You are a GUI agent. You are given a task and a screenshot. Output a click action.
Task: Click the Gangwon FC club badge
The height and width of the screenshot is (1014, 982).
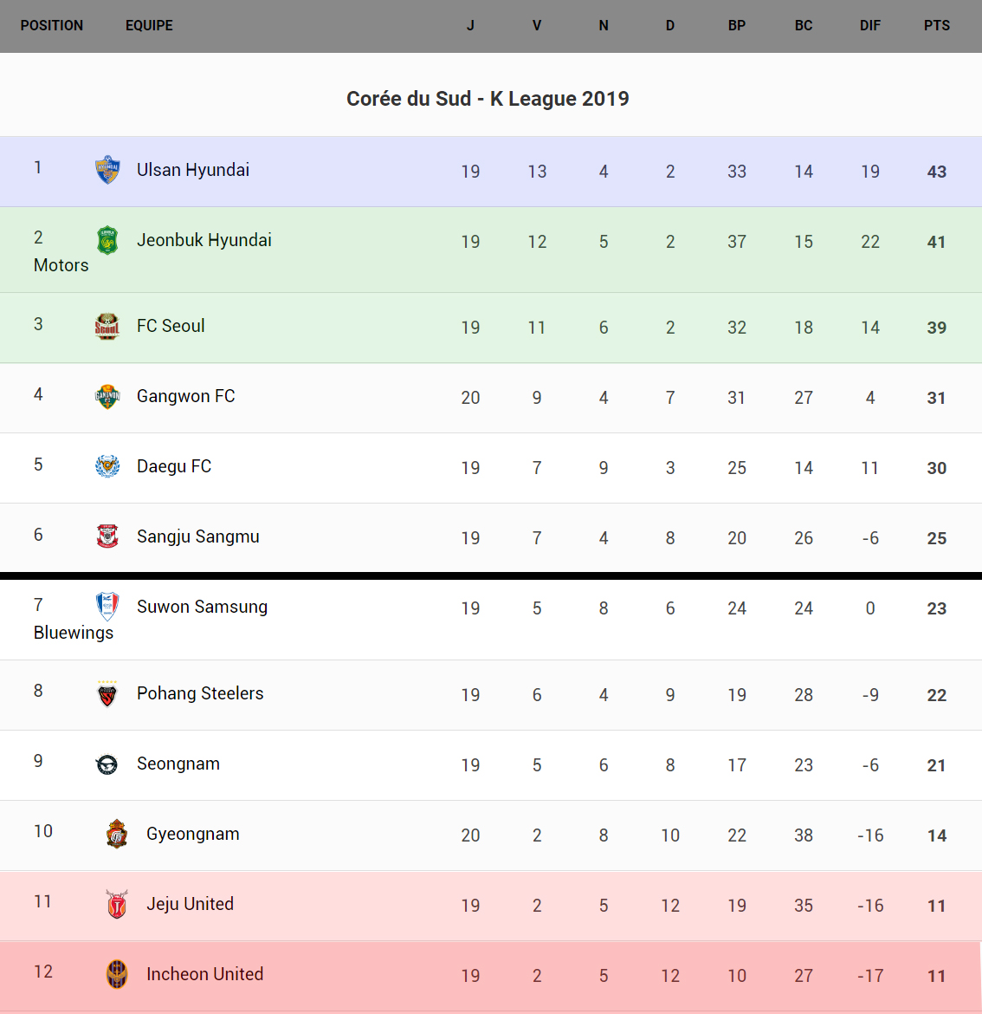pos(107,397)
